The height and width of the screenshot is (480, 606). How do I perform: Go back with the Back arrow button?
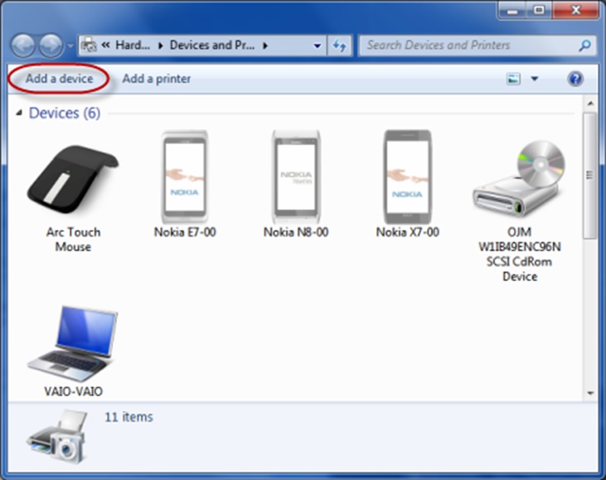23,46
